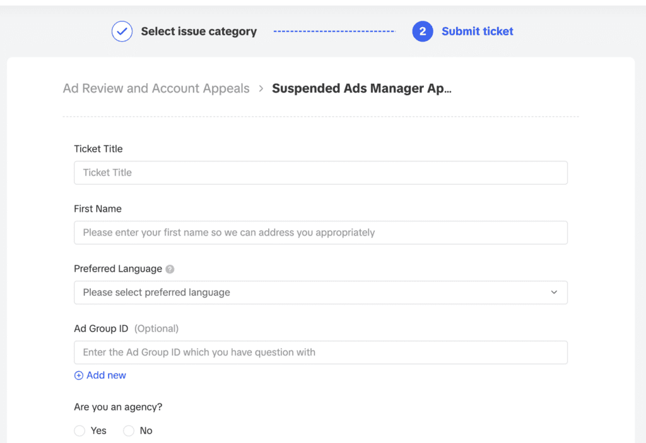This screenshot has width=646, height=443.
Task: Click the dashed progress line between steps
Action: (x=334, y=32)
